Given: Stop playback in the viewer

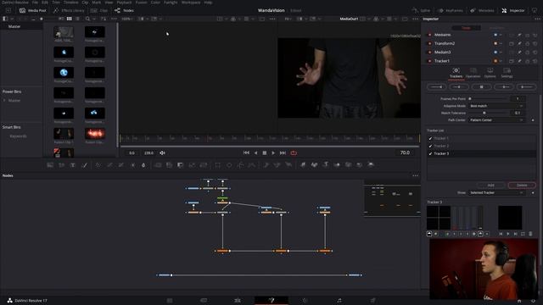Looking at the screenshot, I should pyautogui.click(x=265, y=152).
